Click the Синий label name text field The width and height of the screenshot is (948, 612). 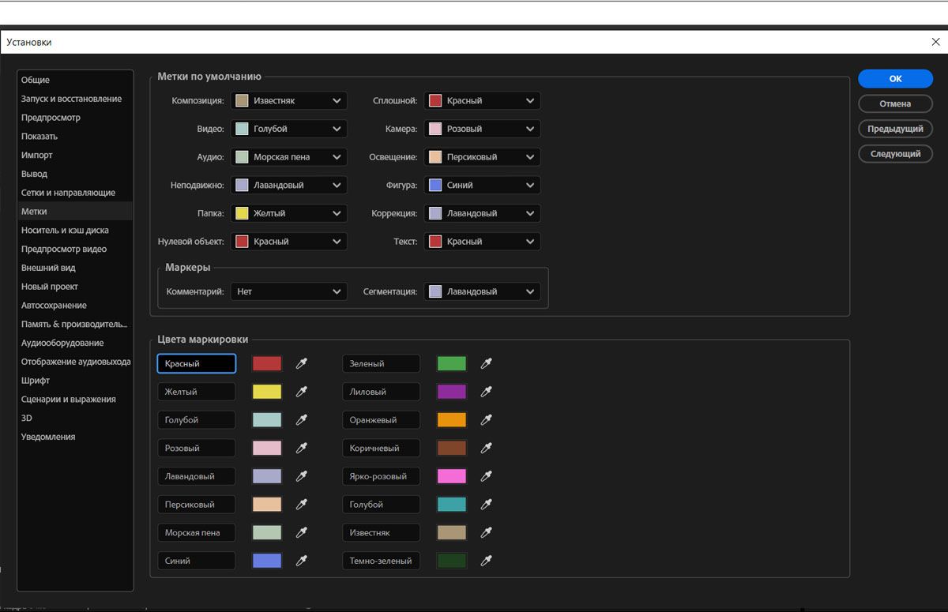click(x=197, y=561)
